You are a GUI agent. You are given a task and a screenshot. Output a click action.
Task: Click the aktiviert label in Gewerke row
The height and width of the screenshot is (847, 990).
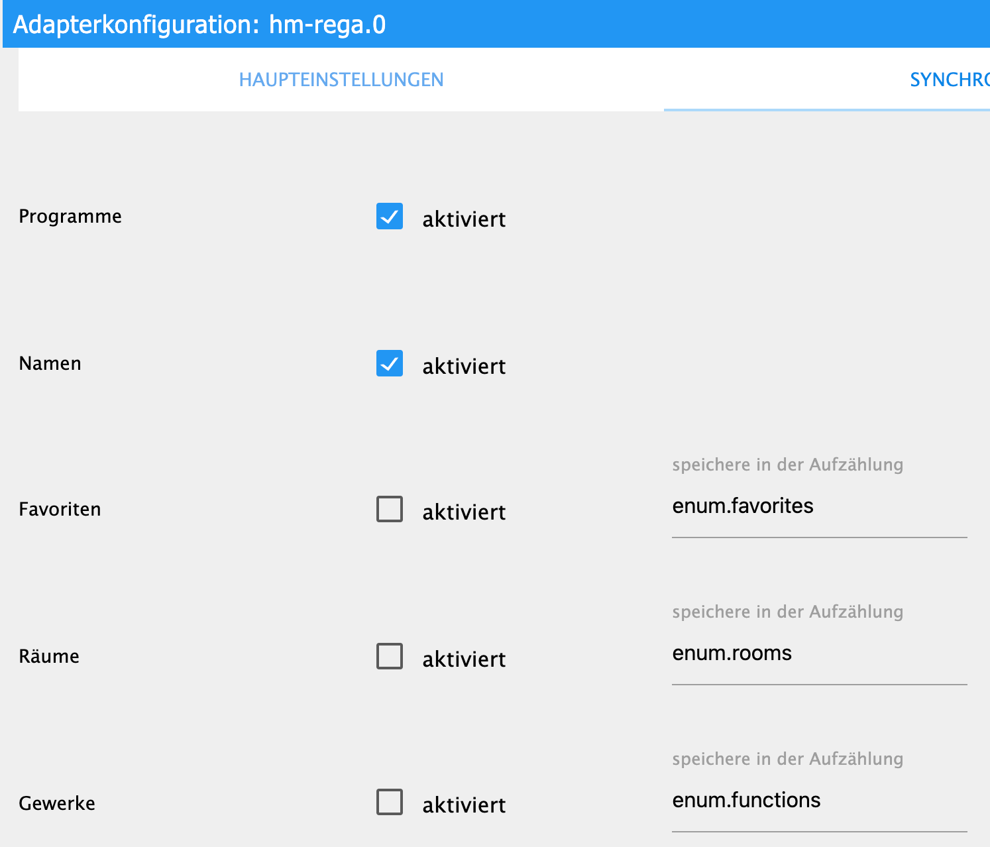(x=464, y=805)
